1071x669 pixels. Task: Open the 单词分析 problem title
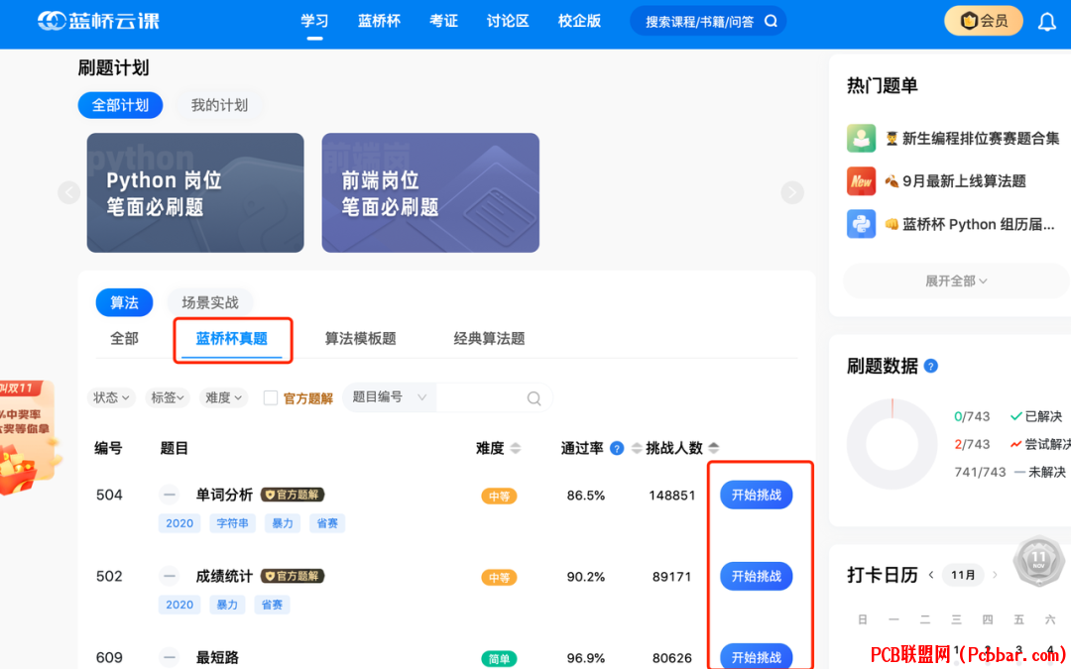click(224, 495)
